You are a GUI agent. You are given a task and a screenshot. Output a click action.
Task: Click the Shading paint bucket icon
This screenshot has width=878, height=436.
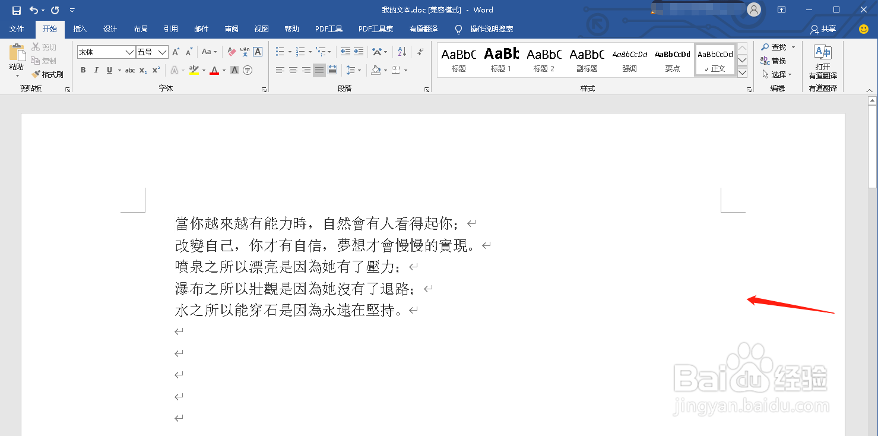click(375, 70)
